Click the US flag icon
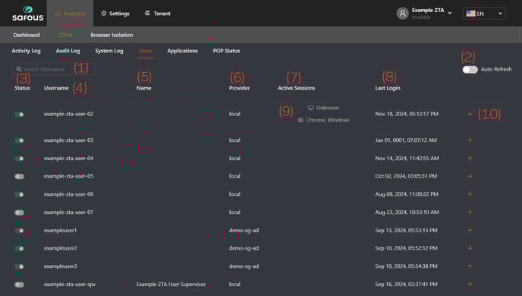522x296 pixels. click(x=470, y=14)
